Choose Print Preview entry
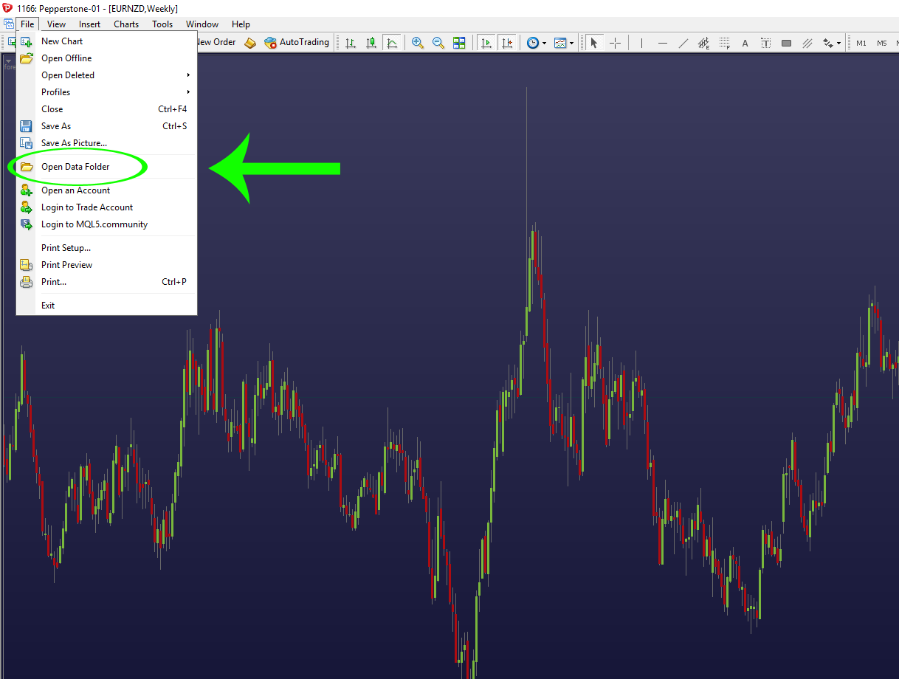Image resolution: width=899 pixels, height=679 pixels. coord(107,265)
